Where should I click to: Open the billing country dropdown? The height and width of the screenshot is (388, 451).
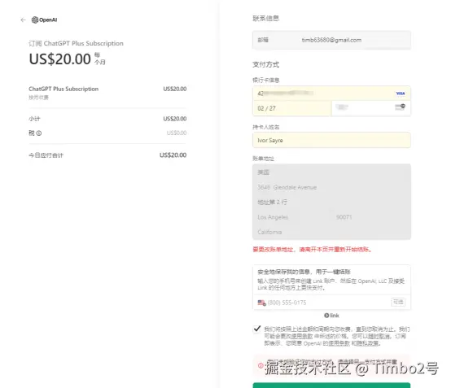coord(331,172)
